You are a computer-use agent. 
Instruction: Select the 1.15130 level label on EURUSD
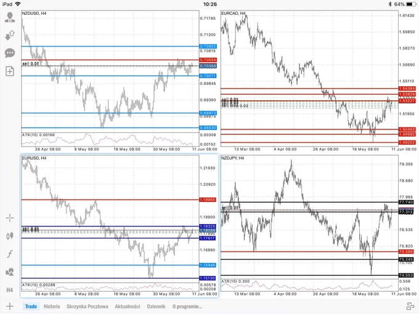[x=208, y=278]
